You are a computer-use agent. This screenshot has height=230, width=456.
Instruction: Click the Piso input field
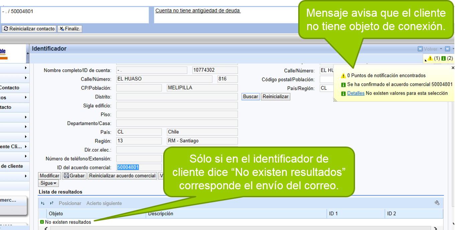[x=177, y=114]
